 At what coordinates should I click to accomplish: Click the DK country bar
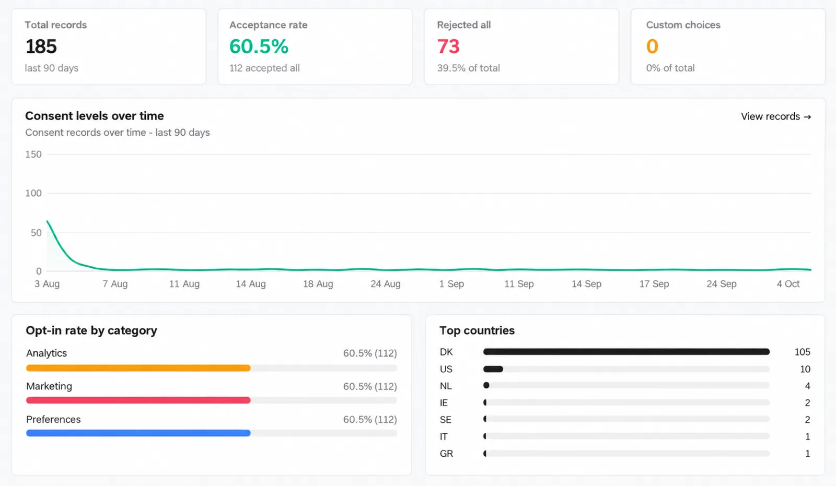point(626,352)
